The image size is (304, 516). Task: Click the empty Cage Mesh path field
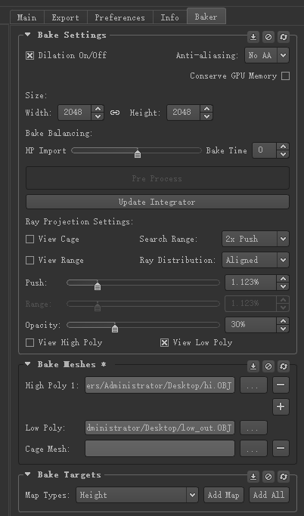tap(160, 448)
